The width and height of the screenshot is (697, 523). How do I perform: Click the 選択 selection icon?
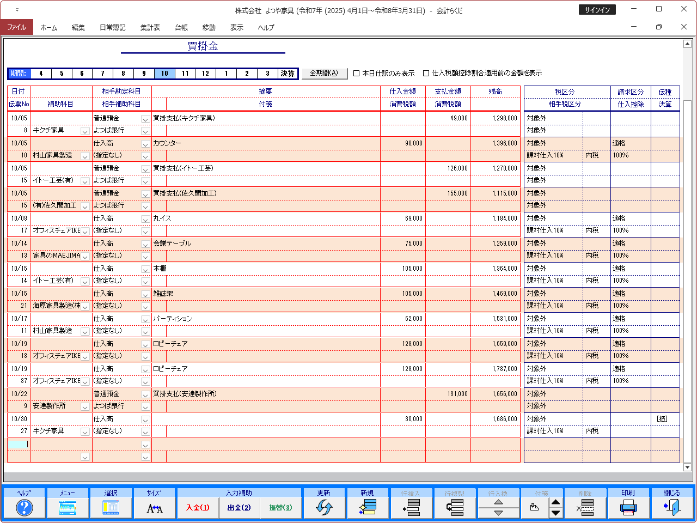111,508
